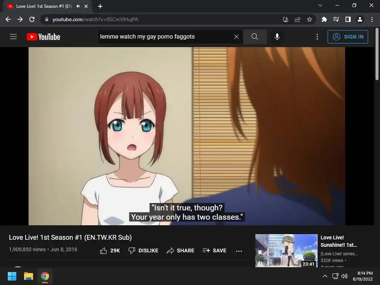Open YouTube settings three-dot menu
Screen dimensions: 380x285
(x=317, y=37)
